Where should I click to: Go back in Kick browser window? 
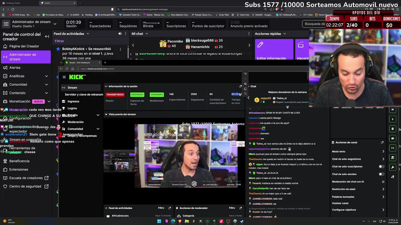[x=61, y=69]
